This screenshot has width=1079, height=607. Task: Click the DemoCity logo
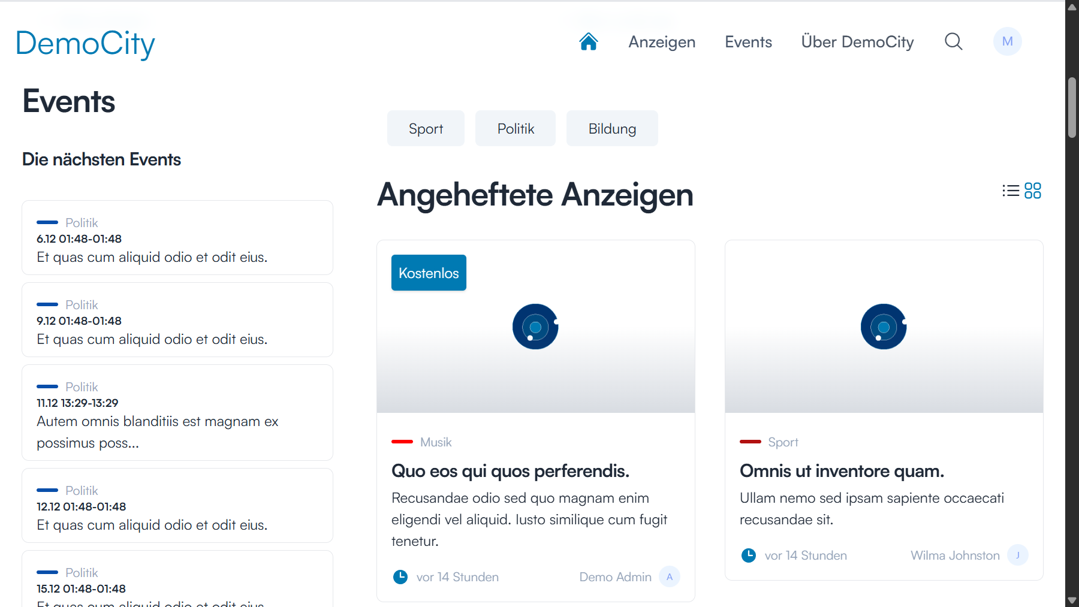85,43
